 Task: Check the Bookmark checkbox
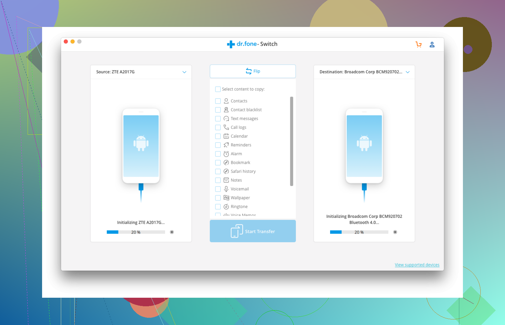(218, 163)
